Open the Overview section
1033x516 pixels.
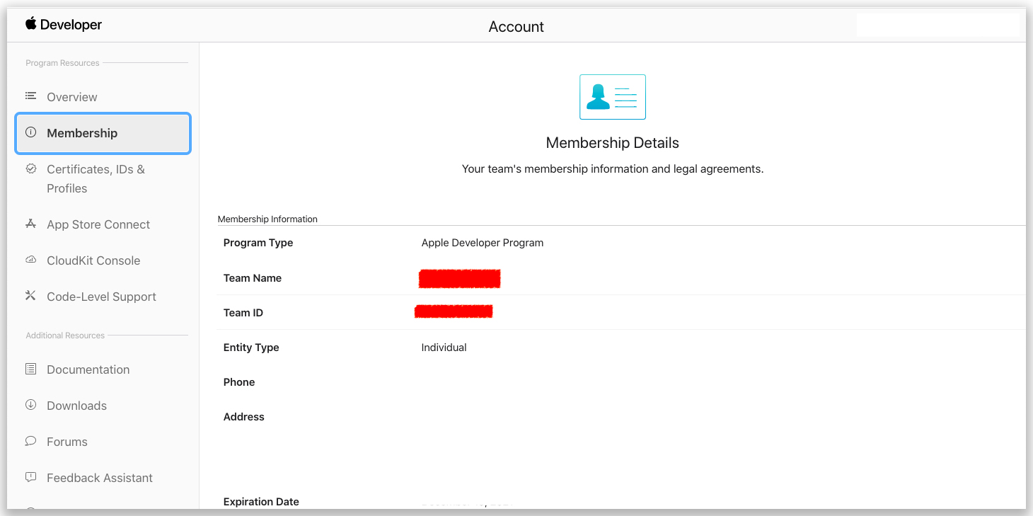[x=72, y=97]
